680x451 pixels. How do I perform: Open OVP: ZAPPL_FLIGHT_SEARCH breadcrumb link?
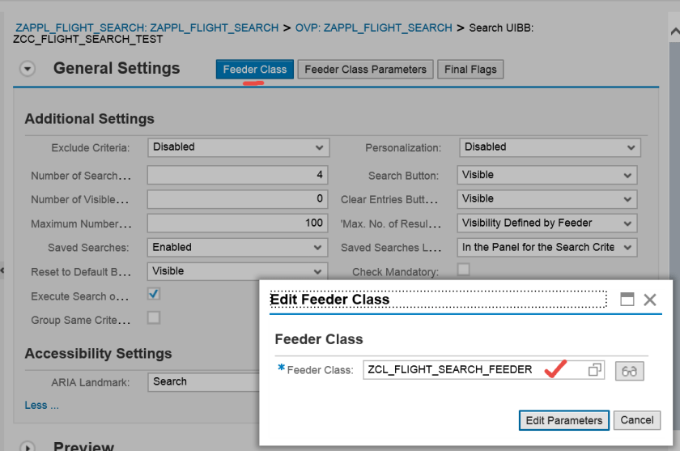click(x=373, y=28)
